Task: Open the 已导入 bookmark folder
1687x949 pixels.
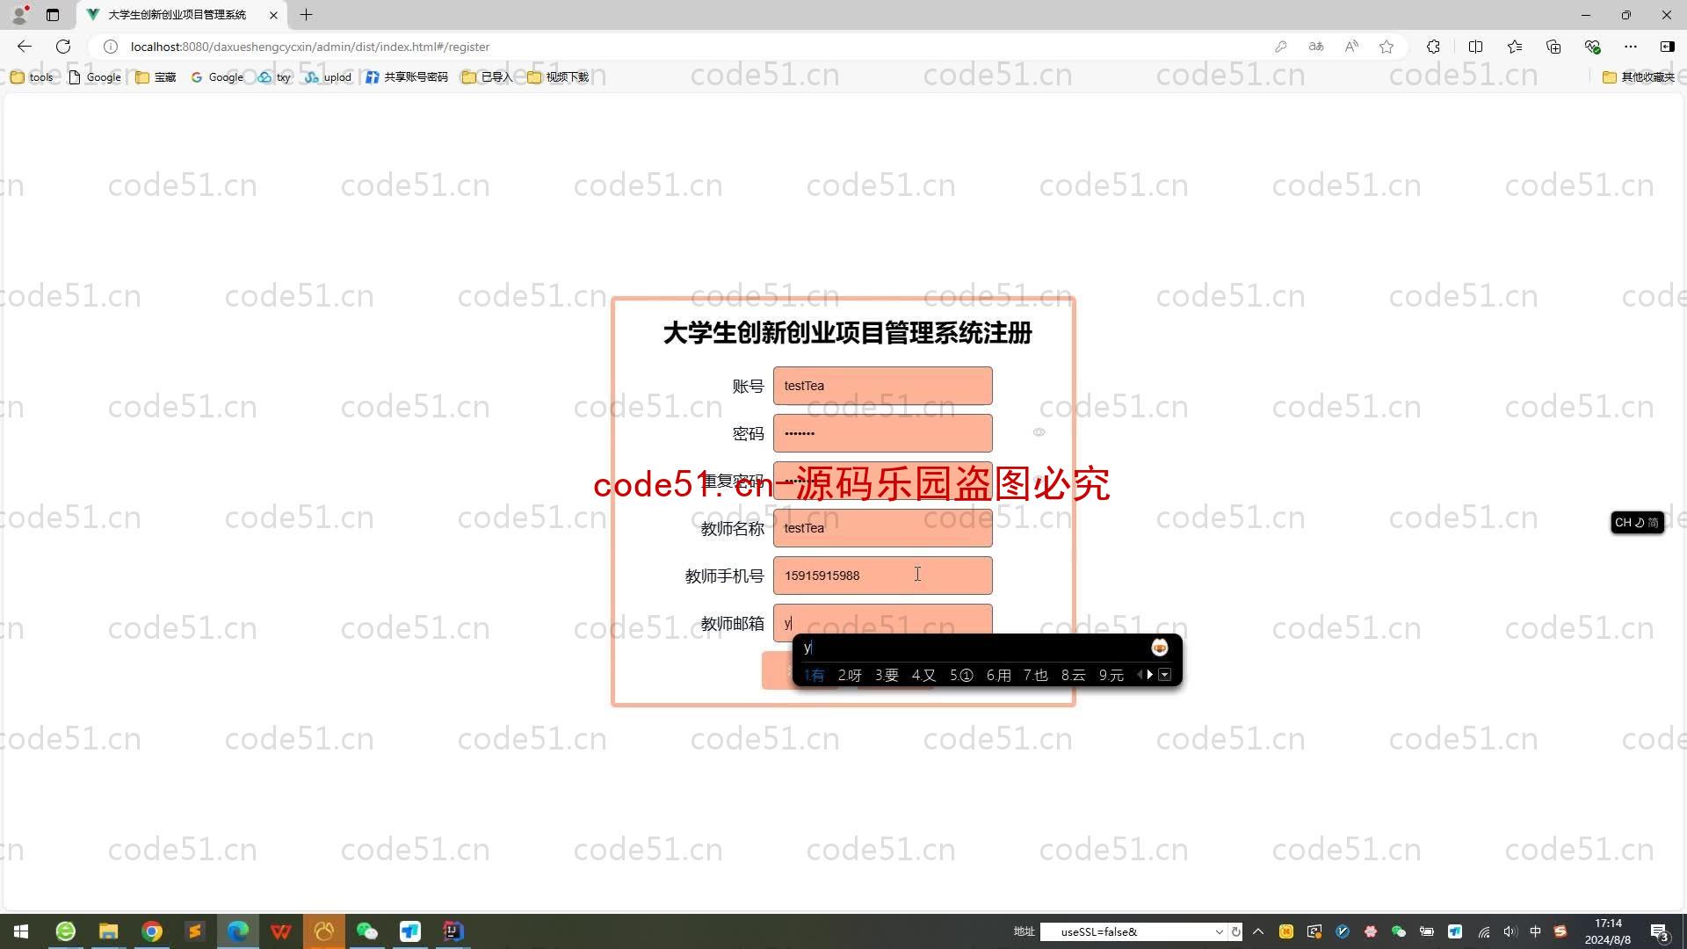Action: [x=488, y=77]
